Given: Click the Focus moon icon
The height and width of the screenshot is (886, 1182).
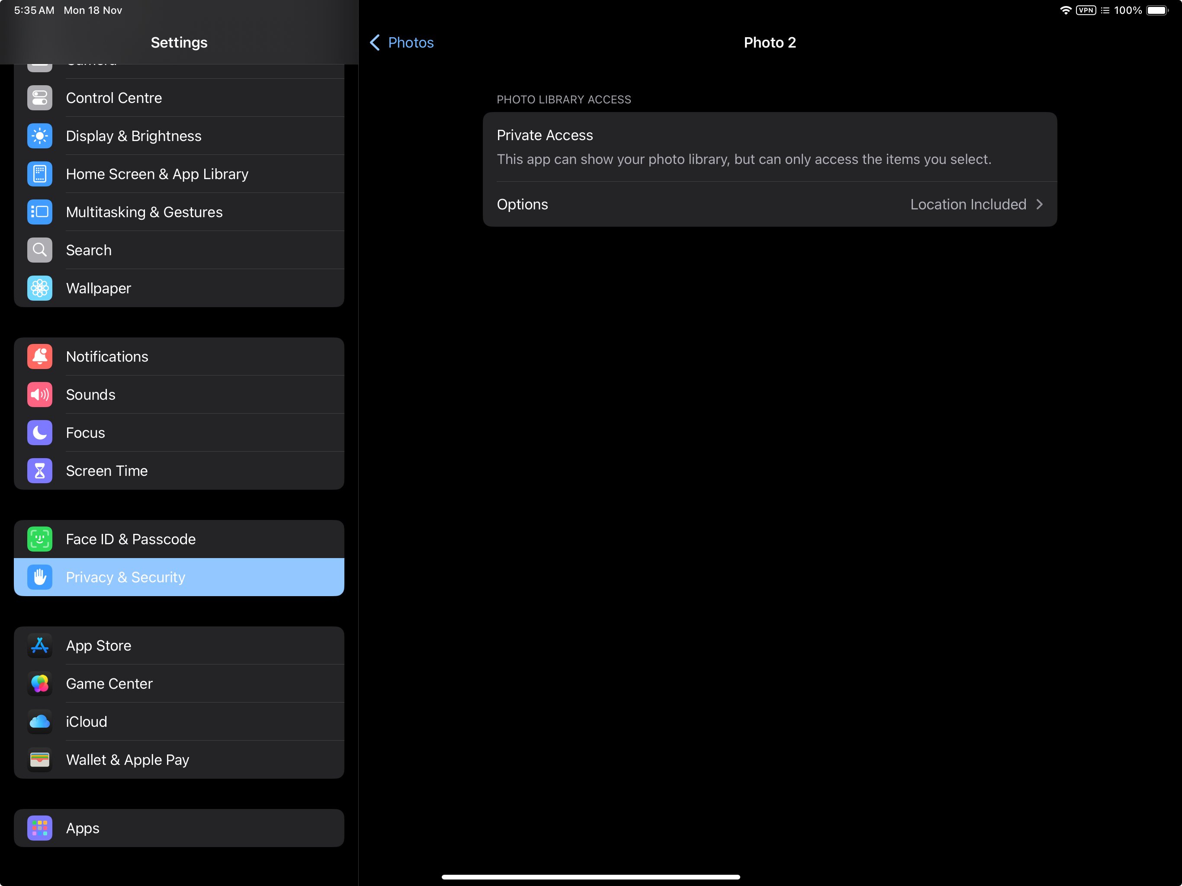Looking at the screenshot, I should coord(39,433).
